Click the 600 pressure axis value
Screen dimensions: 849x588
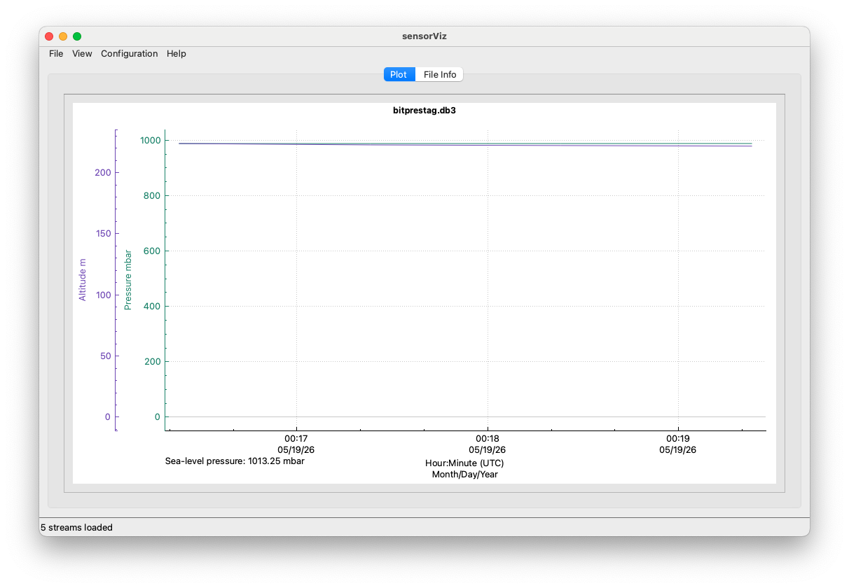pyautogui.click(x=152, y=251)
